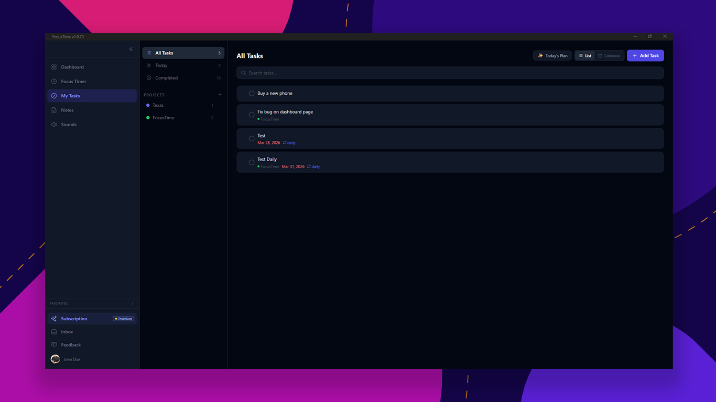
Task: Click the Focus Timer clock icon
Action: pos(54,82)
